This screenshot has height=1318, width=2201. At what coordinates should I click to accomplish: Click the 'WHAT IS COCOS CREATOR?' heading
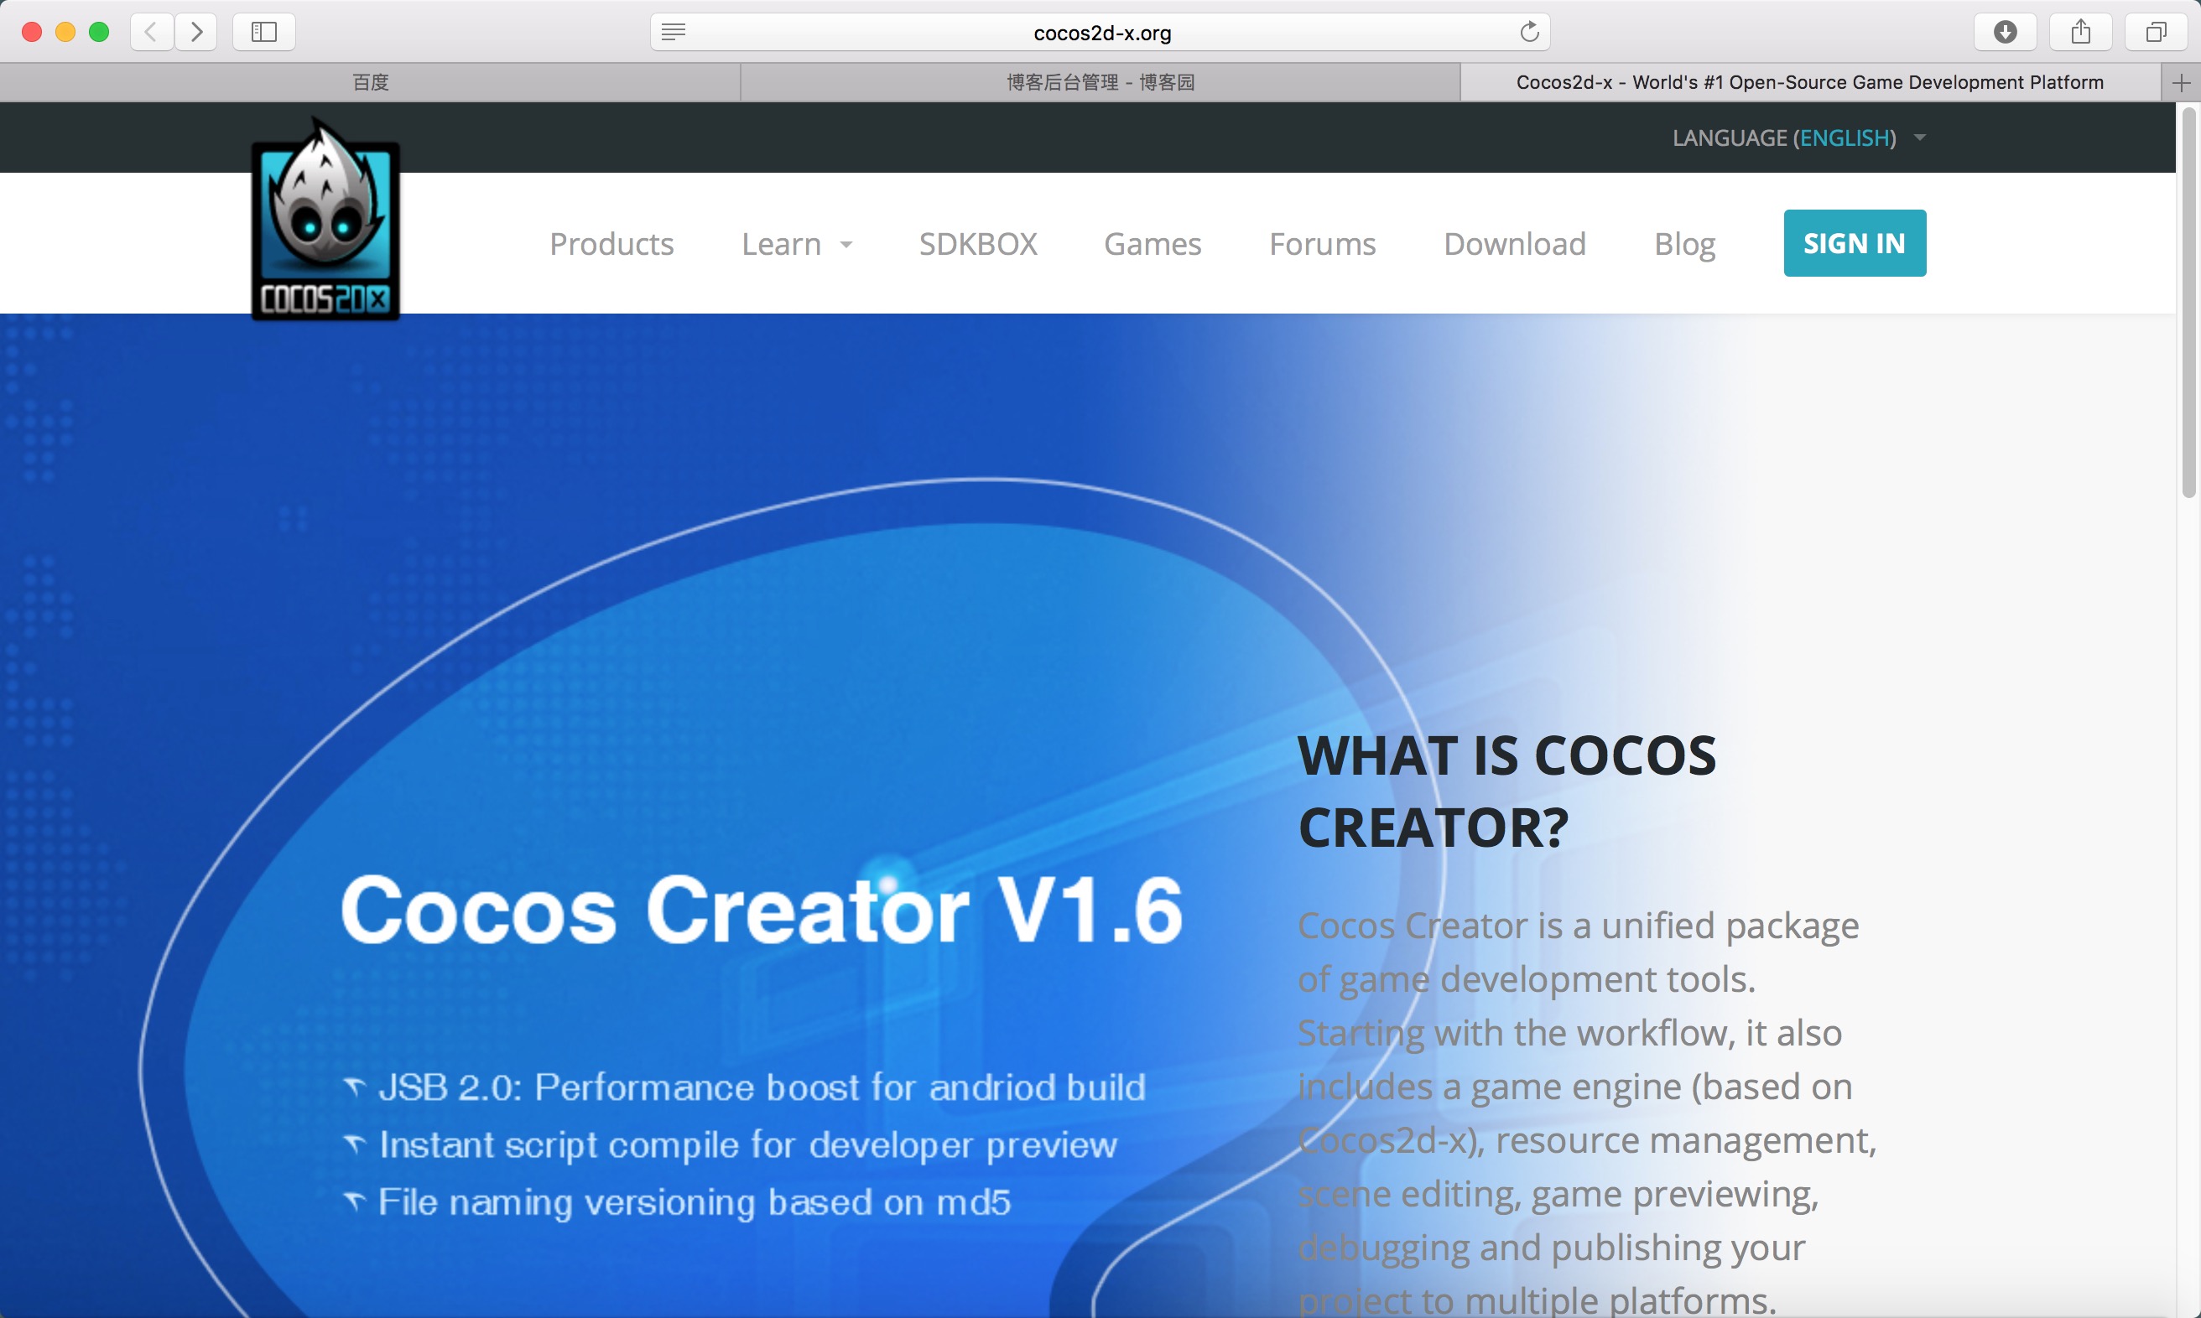point(1507,791)
